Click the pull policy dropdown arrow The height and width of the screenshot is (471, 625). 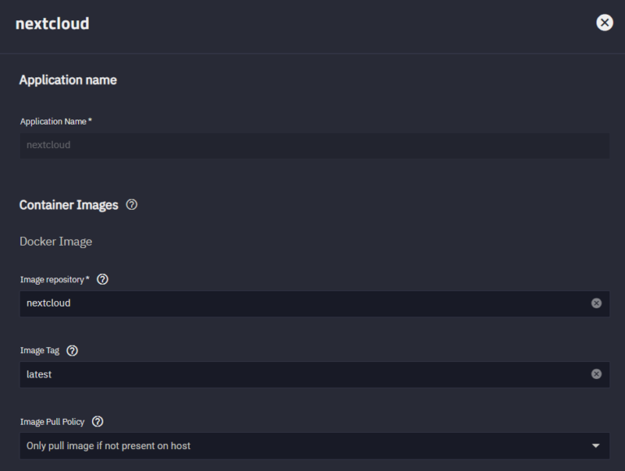pos(596,446)
